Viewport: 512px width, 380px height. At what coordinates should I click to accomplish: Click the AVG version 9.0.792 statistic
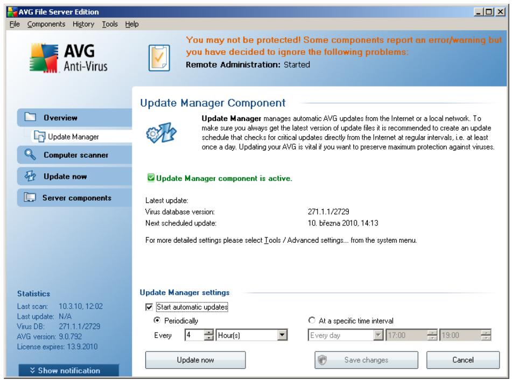click(x=50, y=336)
